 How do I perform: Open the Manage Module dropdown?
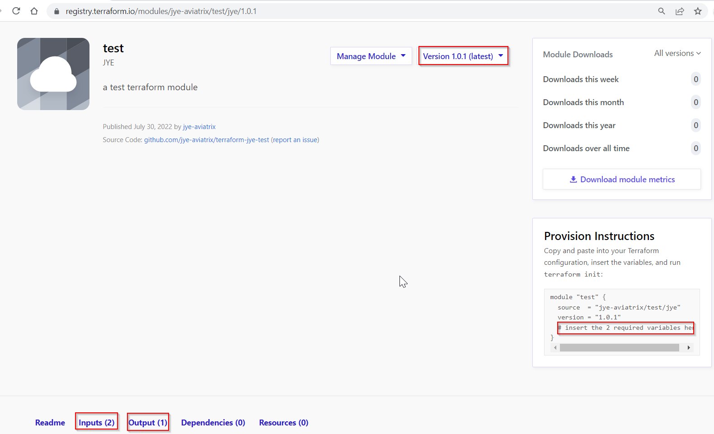click(x=371, y=56)
